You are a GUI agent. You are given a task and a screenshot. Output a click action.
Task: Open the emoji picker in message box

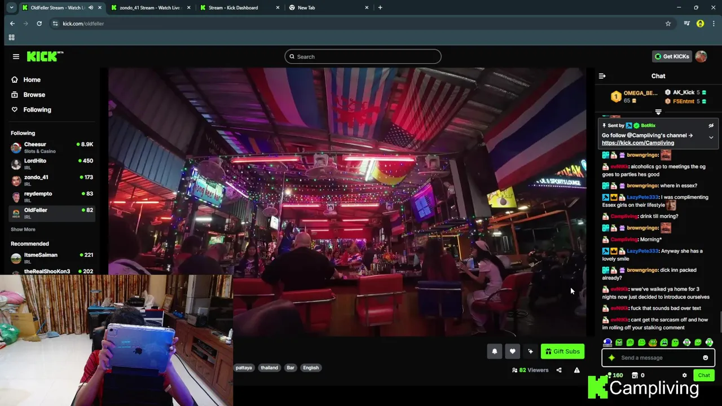click(705, 358)
